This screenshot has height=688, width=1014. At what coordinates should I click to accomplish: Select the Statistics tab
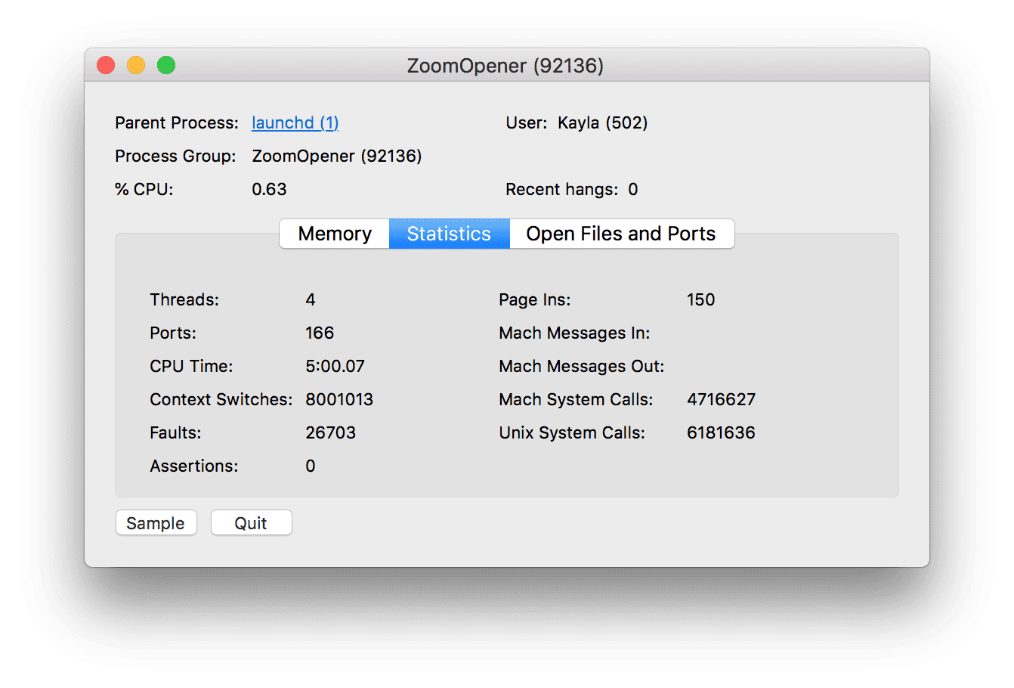449,234
